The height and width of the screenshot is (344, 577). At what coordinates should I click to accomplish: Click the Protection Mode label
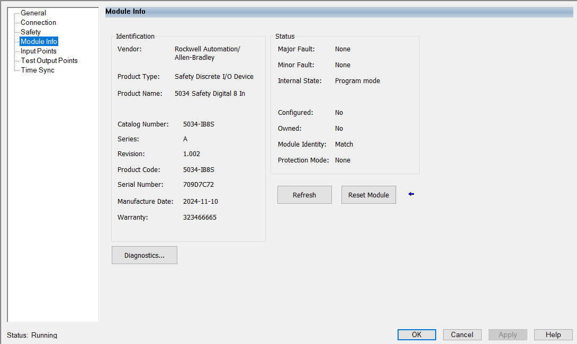click(303, 160)
